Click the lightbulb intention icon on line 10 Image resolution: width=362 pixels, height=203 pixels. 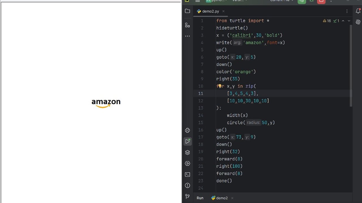(x=219, y=86)
